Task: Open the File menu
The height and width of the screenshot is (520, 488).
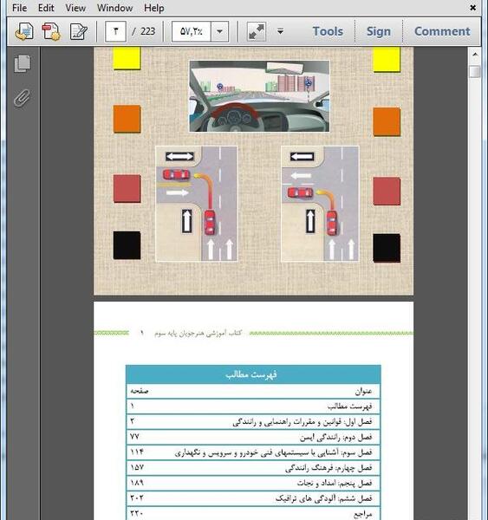Action: 19,8
